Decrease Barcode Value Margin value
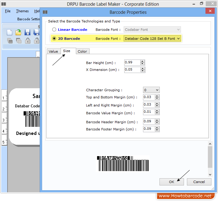This screenshot has width=218, height=201. pos(157,113)
